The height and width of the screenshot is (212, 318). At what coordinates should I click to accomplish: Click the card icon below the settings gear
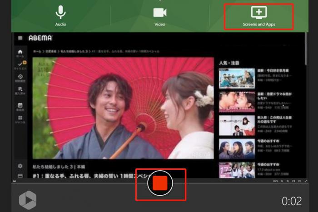pyautogui.click(x=20, y=176)
